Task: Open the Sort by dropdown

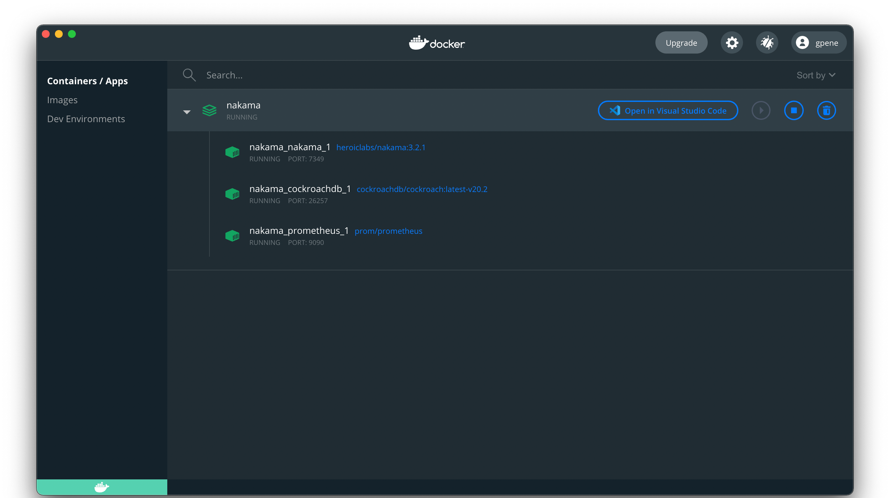Action: (816, 75)
